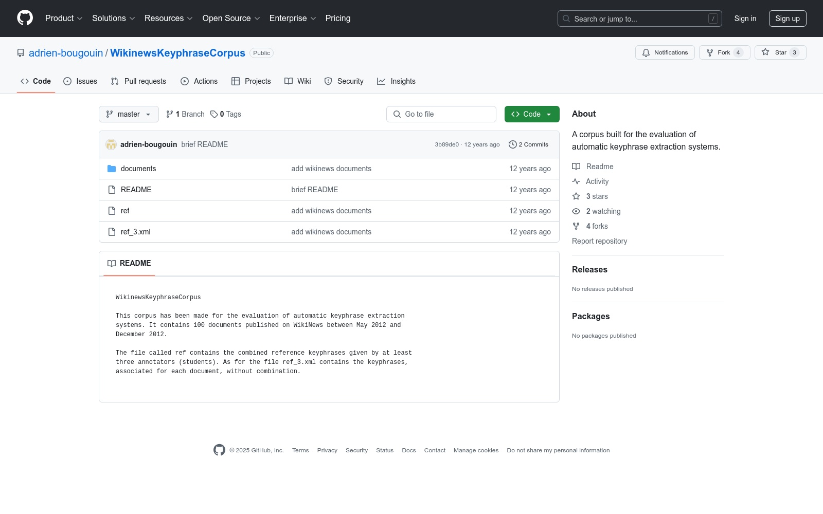Viewport: 823px width, 514px height.
Task: Click Do not share my personal information
Action: pyautogui.click(x=558, y=450)
